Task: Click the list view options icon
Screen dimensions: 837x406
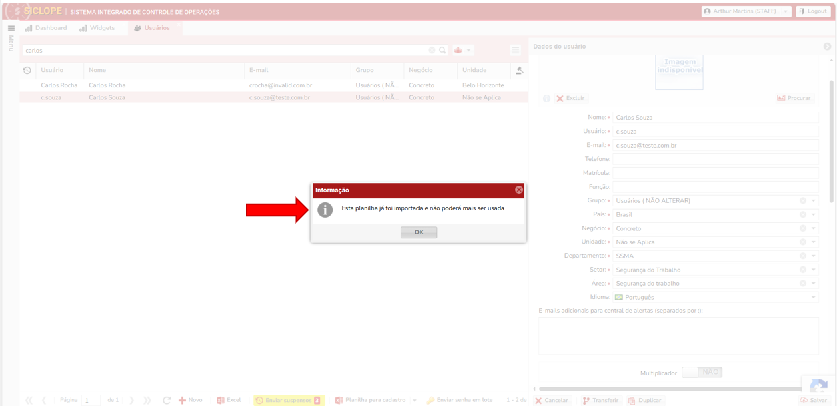Action: click(x=516, y=50)
